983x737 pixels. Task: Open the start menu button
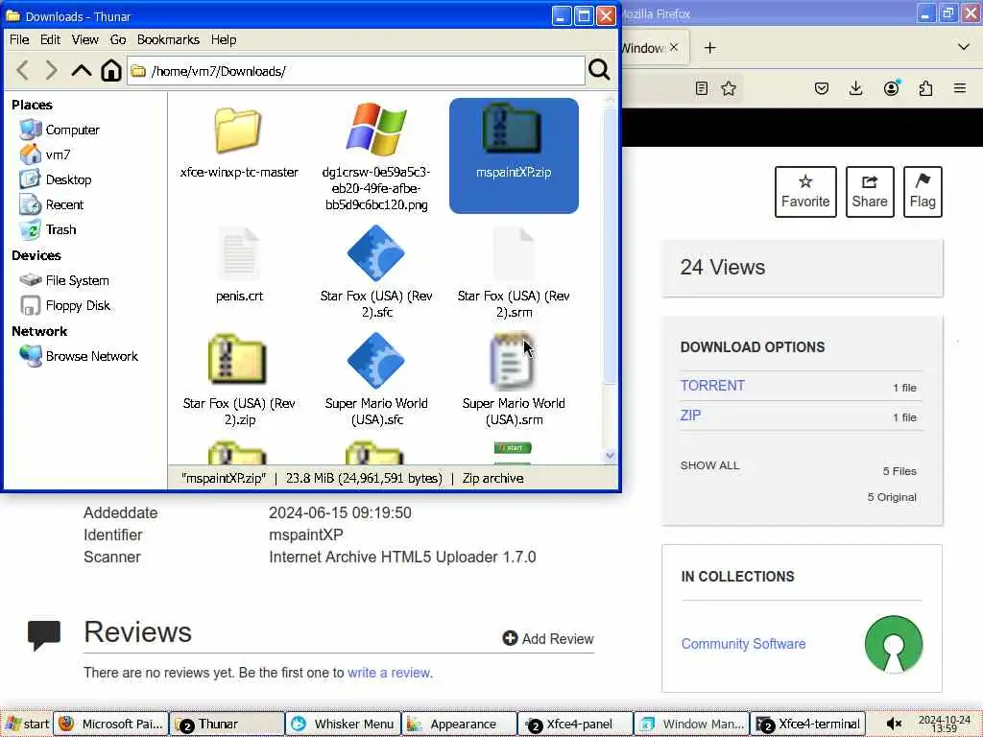[27, 724]
